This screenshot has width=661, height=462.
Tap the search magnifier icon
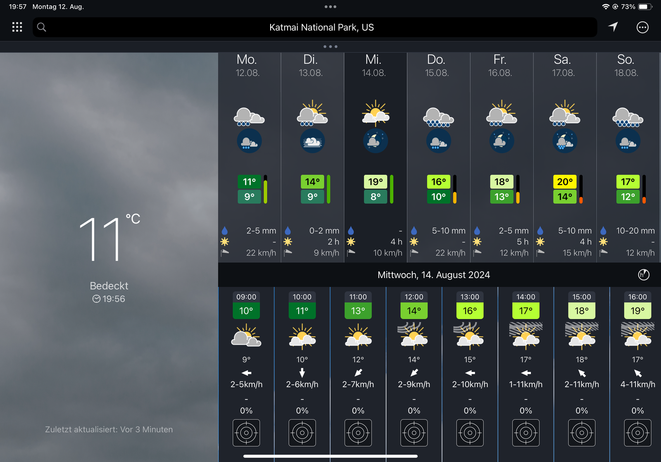pos(41,27)
